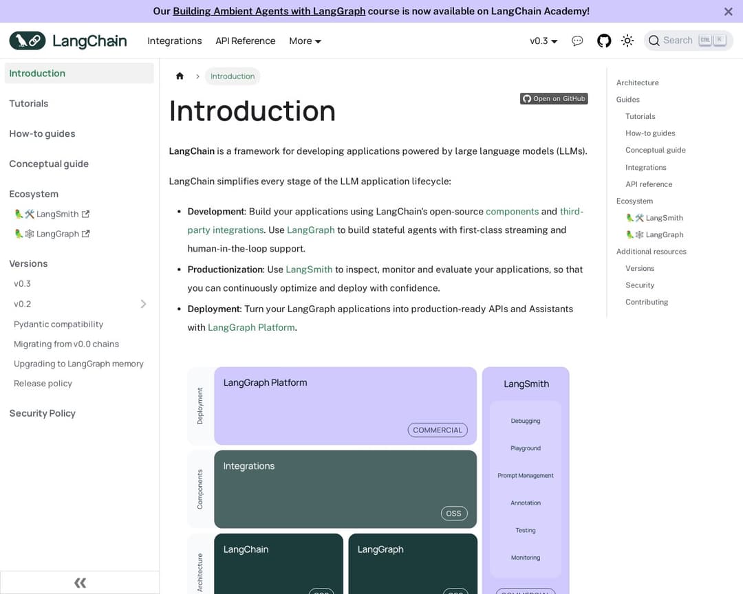Expand the v0.2 sidebar section chevron
This screenshot has width=743, height=594.
[143, 304]
